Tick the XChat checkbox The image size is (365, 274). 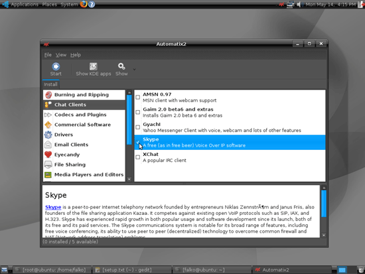[x=138, y=157]
